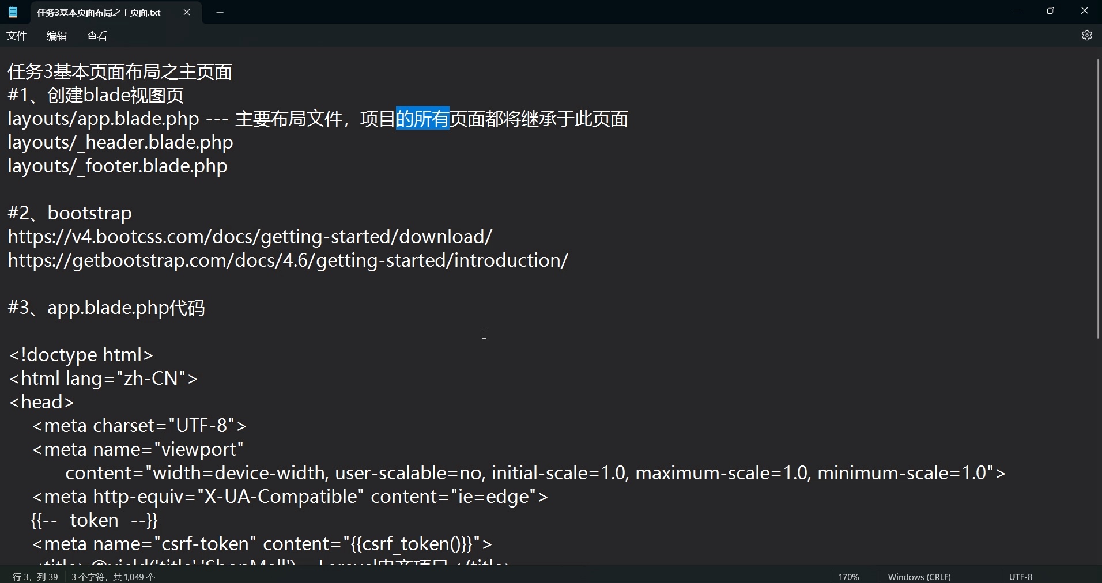Click the 170% zoom level indicator

pyautogui.click(x=848, y=576)
